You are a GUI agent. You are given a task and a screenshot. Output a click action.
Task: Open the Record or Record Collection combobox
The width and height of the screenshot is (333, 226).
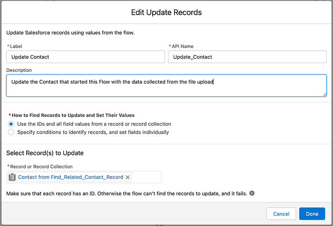click(84, 177)
